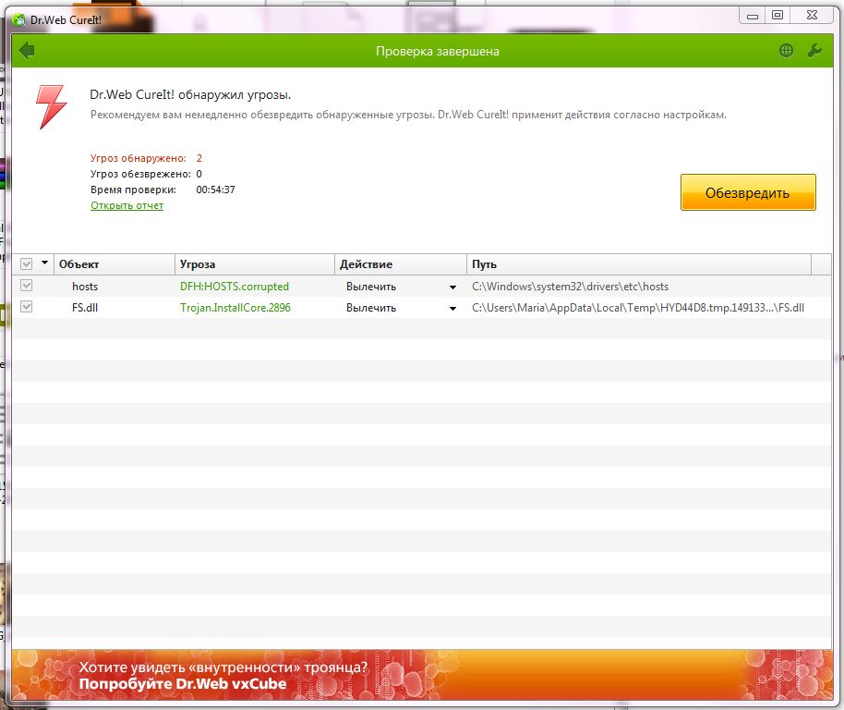
Task: Toggle the select-all checkbox in table header
Action: pos(26,264)
